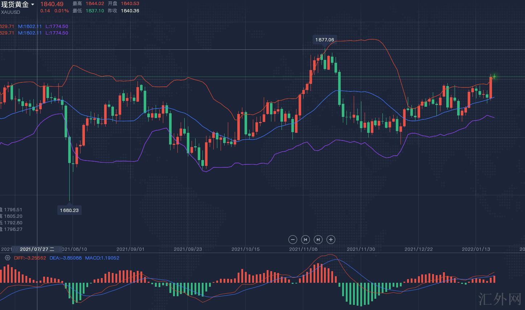
Task: Click the 1877.06 high price label
Action: pyautogui.click(x=324, y=40)
